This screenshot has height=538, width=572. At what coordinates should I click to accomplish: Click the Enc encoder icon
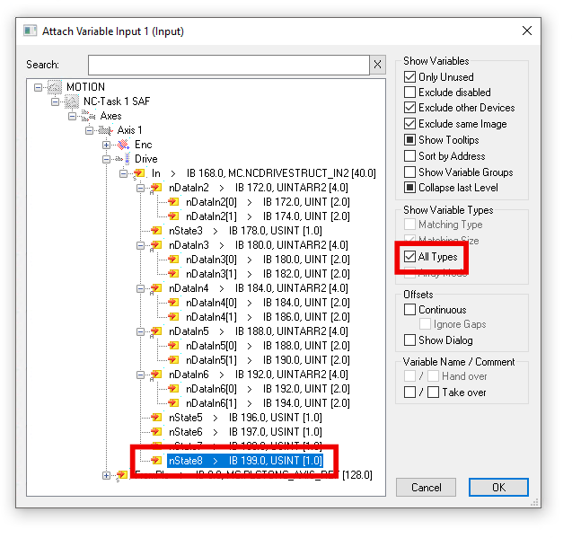point(123,145)
